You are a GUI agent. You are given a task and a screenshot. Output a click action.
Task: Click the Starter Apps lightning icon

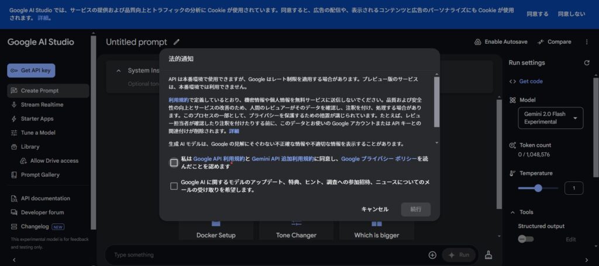(14, 118)
